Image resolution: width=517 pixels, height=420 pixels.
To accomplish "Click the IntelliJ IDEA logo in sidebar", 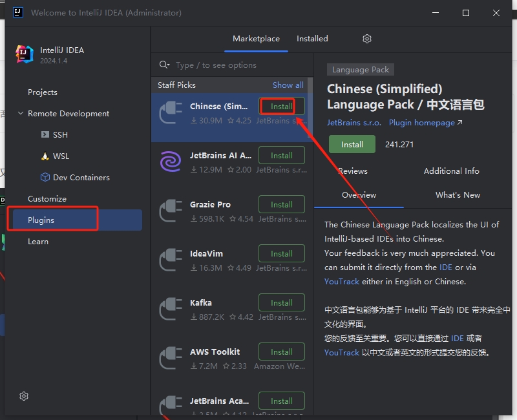I will [25, 55].
